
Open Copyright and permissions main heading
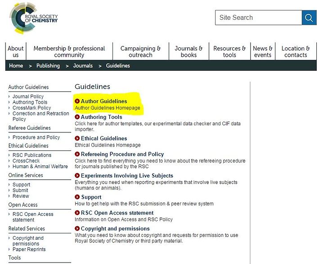click(115, 228)
